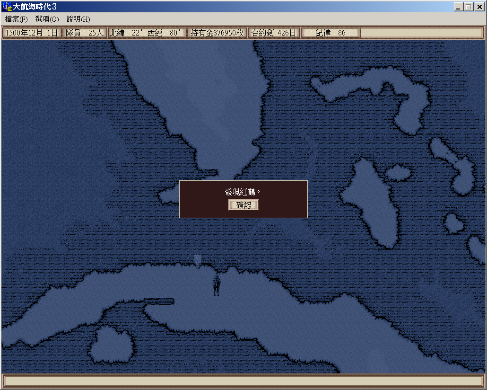
Task: Click the 隊員 25人 crew count field
Action: [x=84, y=33]
